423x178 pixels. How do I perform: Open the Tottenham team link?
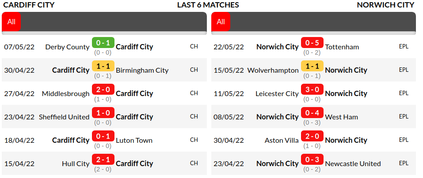pyautogui.click(x=342, y=47)
